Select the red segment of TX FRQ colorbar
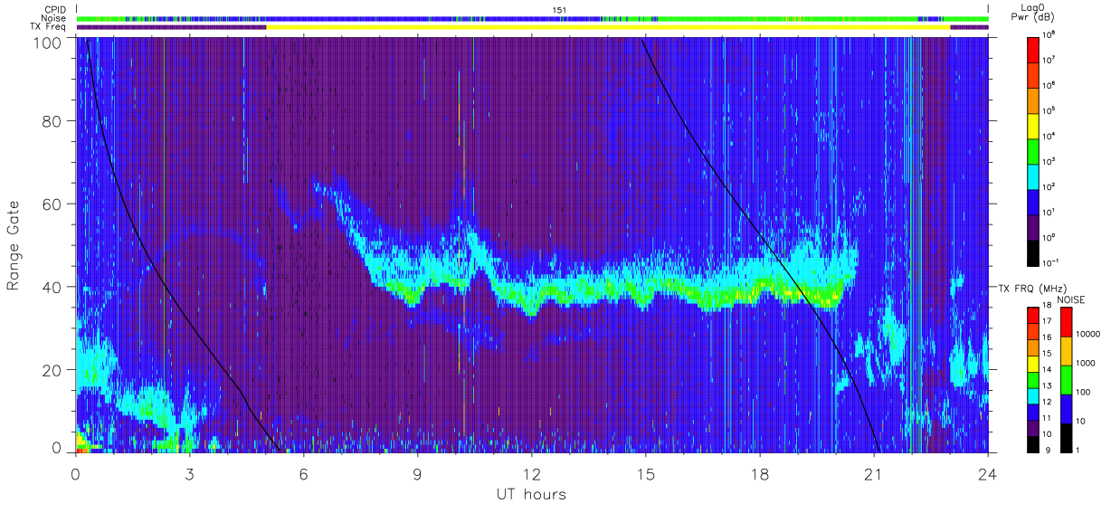 pyautogui.click(x=1033, y=316)
